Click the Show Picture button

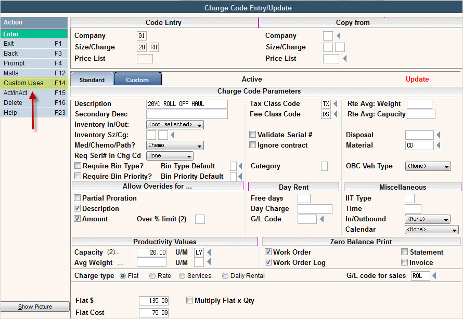(x=35, y=307)
